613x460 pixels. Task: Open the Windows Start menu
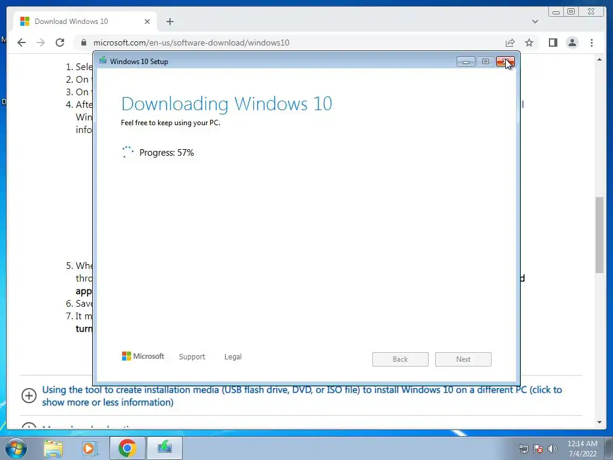(16, 448)
